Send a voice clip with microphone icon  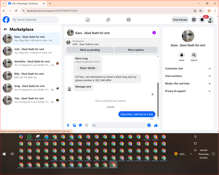coord(68,125)
